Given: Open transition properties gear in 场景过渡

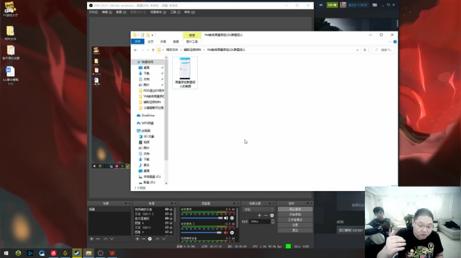Looking at the screenshot, I should tap(272, 215).
